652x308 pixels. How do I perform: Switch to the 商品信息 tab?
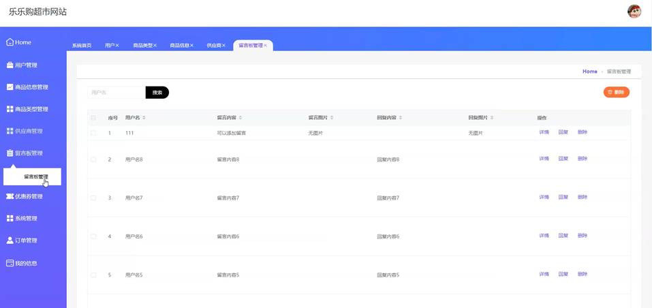click(x=179, y=45)
